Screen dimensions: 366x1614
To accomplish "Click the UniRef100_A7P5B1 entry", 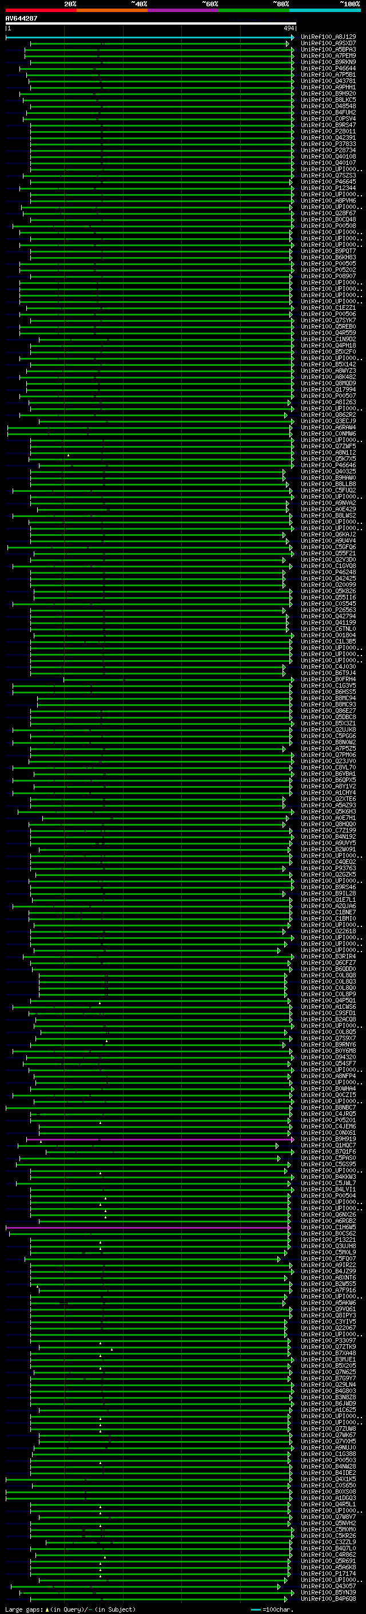I will 328,74.
